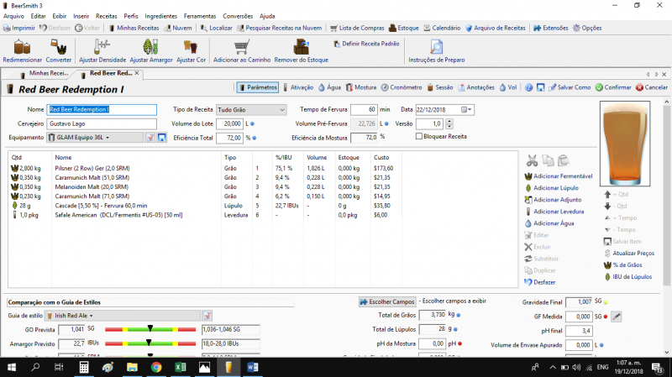
Task: Increase Versão with stepper arrow
Action: (x=449, y=121)
